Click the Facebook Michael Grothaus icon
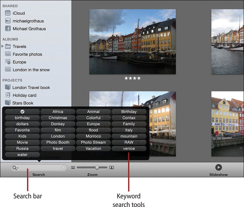The width and height of the screenshot is (244, 207). (8, 29)
